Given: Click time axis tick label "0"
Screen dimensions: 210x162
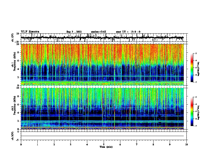Looking at the screenshot, I should pos(21,145).
